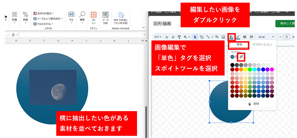
Task: Undo the last drawing action
Action: pyautogui.click(x=167, y=37)
